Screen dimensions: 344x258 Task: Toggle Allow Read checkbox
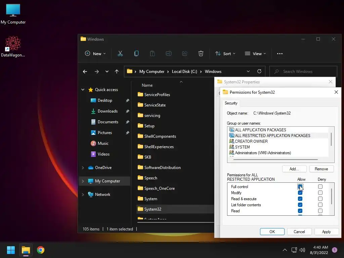click(x=300, y=211)
